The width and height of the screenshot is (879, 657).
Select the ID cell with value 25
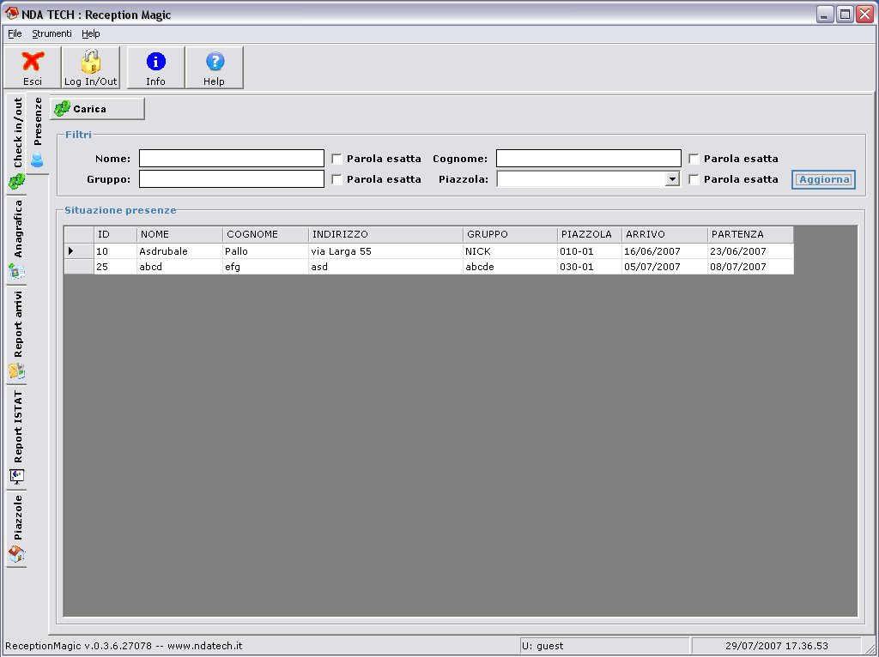pos(115,267)
